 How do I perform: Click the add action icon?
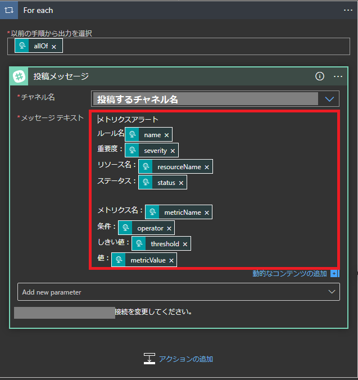149,359
